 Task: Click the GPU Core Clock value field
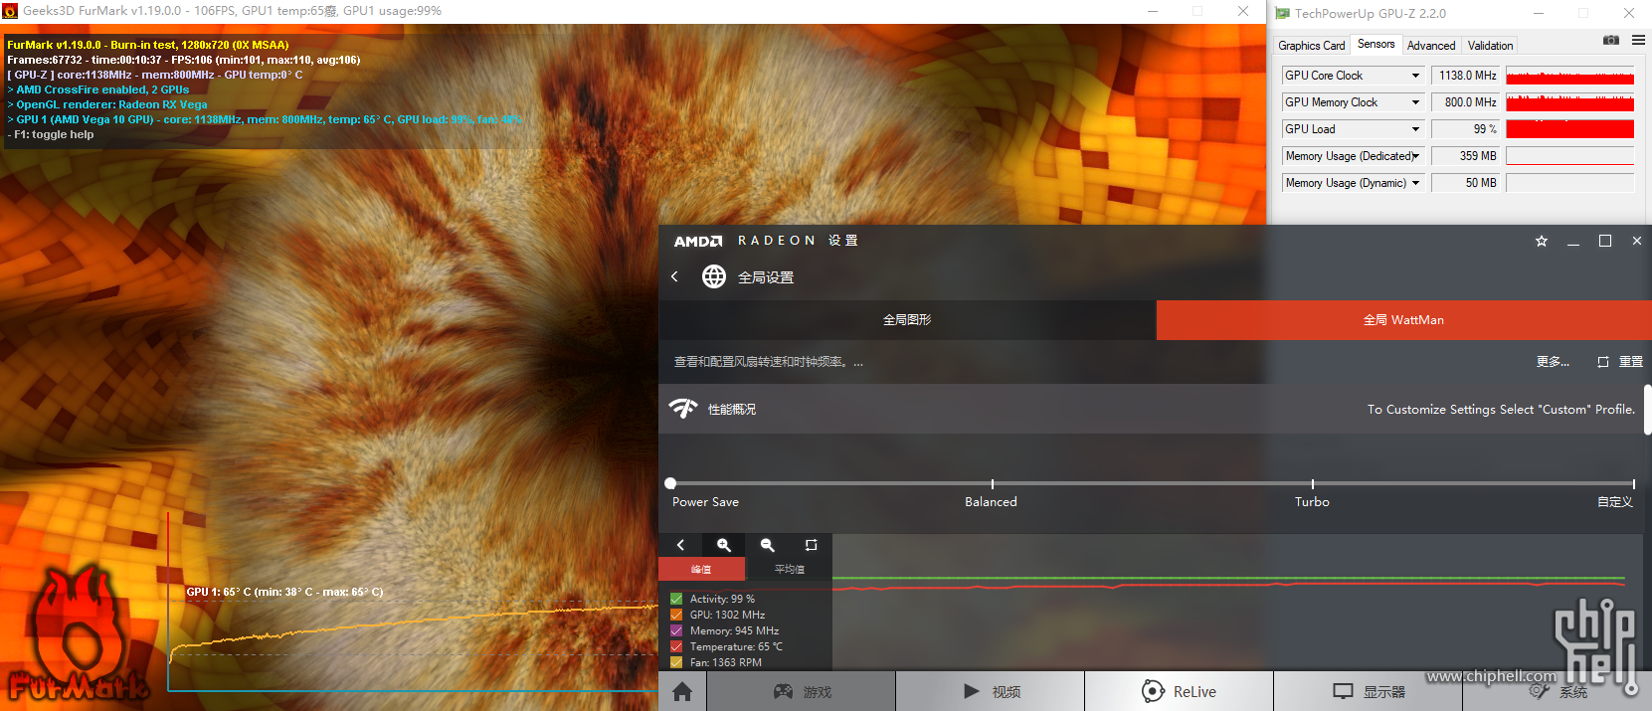pyautogui.click(x=1467, y=76)
